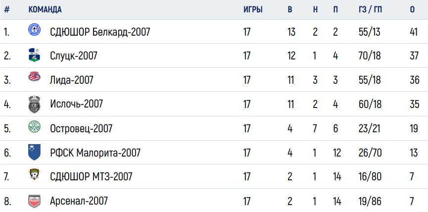The height and width of the screenshot is (212, 428).
Task: Click the ГЗ / ГП column header
Action: click(371, 9)
